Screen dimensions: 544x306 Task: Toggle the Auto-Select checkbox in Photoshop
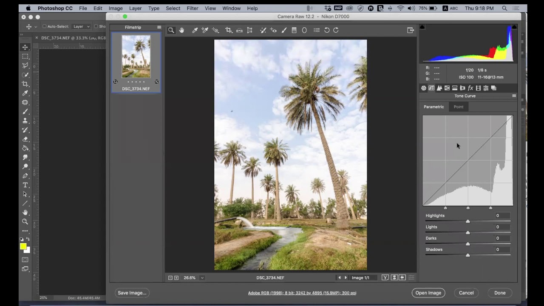(44, 26)
